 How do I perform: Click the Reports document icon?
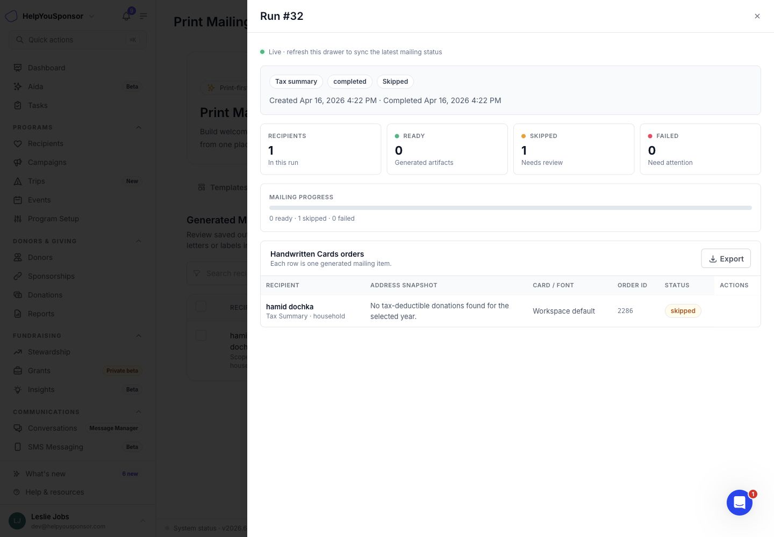[x=18, y=314]
